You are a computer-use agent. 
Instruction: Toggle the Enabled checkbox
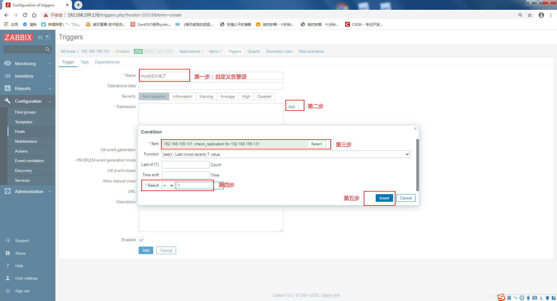141,240
